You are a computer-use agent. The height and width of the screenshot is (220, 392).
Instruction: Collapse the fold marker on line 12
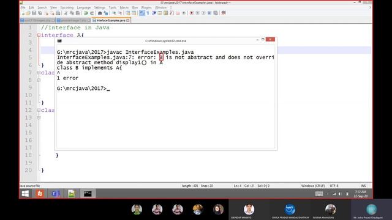pyautogui.click(x=39, y=110)
